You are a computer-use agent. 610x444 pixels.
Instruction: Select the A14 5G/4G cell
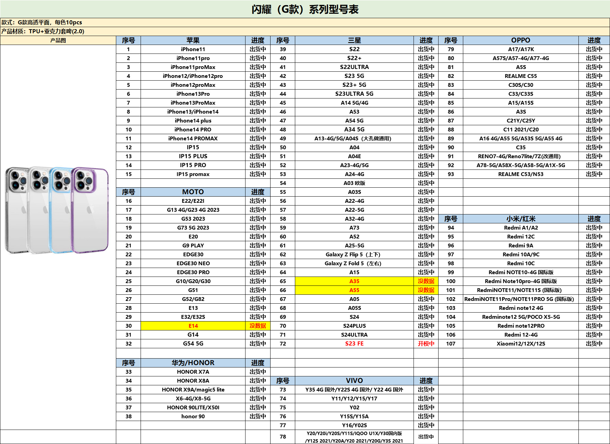tap(354, 103)
